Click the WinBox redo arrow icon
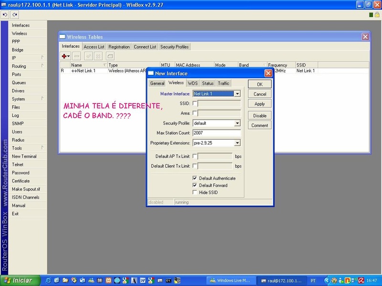This screenshot has height=286, width=382. tap(15, 15)
